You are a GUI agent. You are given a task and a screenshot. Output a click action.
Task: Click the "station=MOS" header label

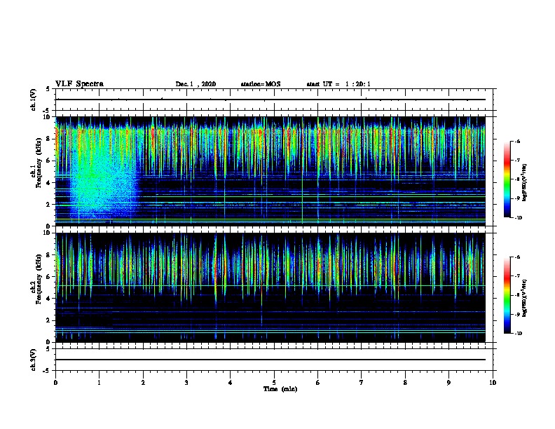261,84
